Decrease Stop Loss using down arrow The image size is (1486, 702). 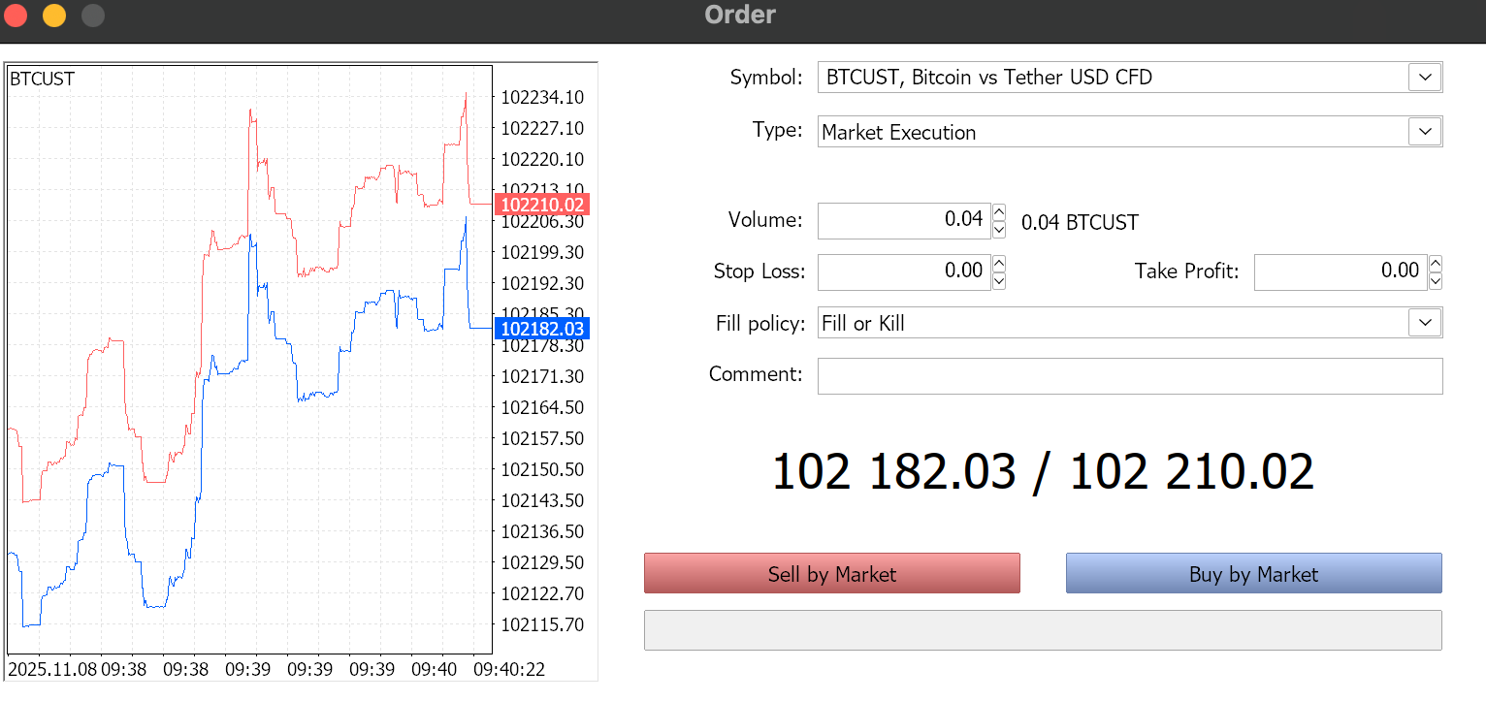[x=999, y=280]
